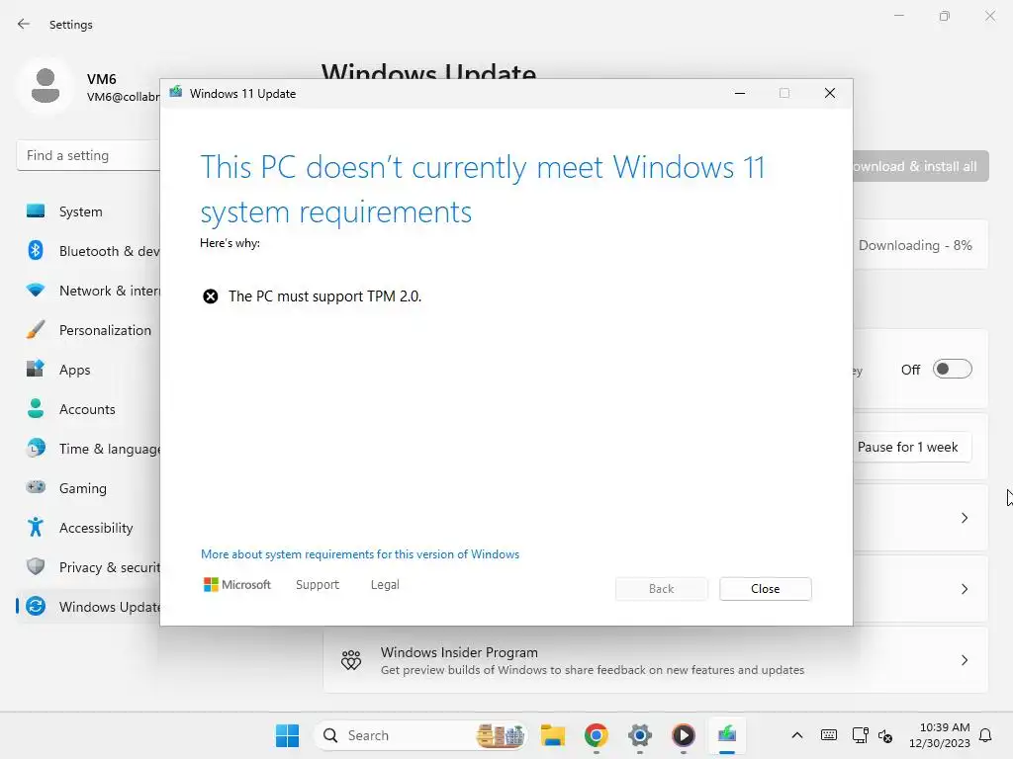Go back using the Settings back arrow

coord(24,24)
